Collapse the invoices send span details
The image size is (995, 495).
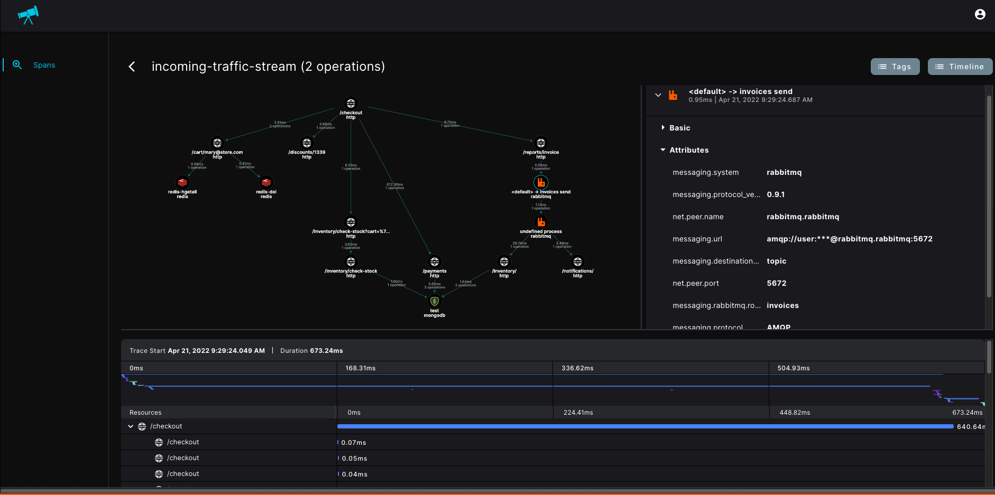click(x=658, y=95)
